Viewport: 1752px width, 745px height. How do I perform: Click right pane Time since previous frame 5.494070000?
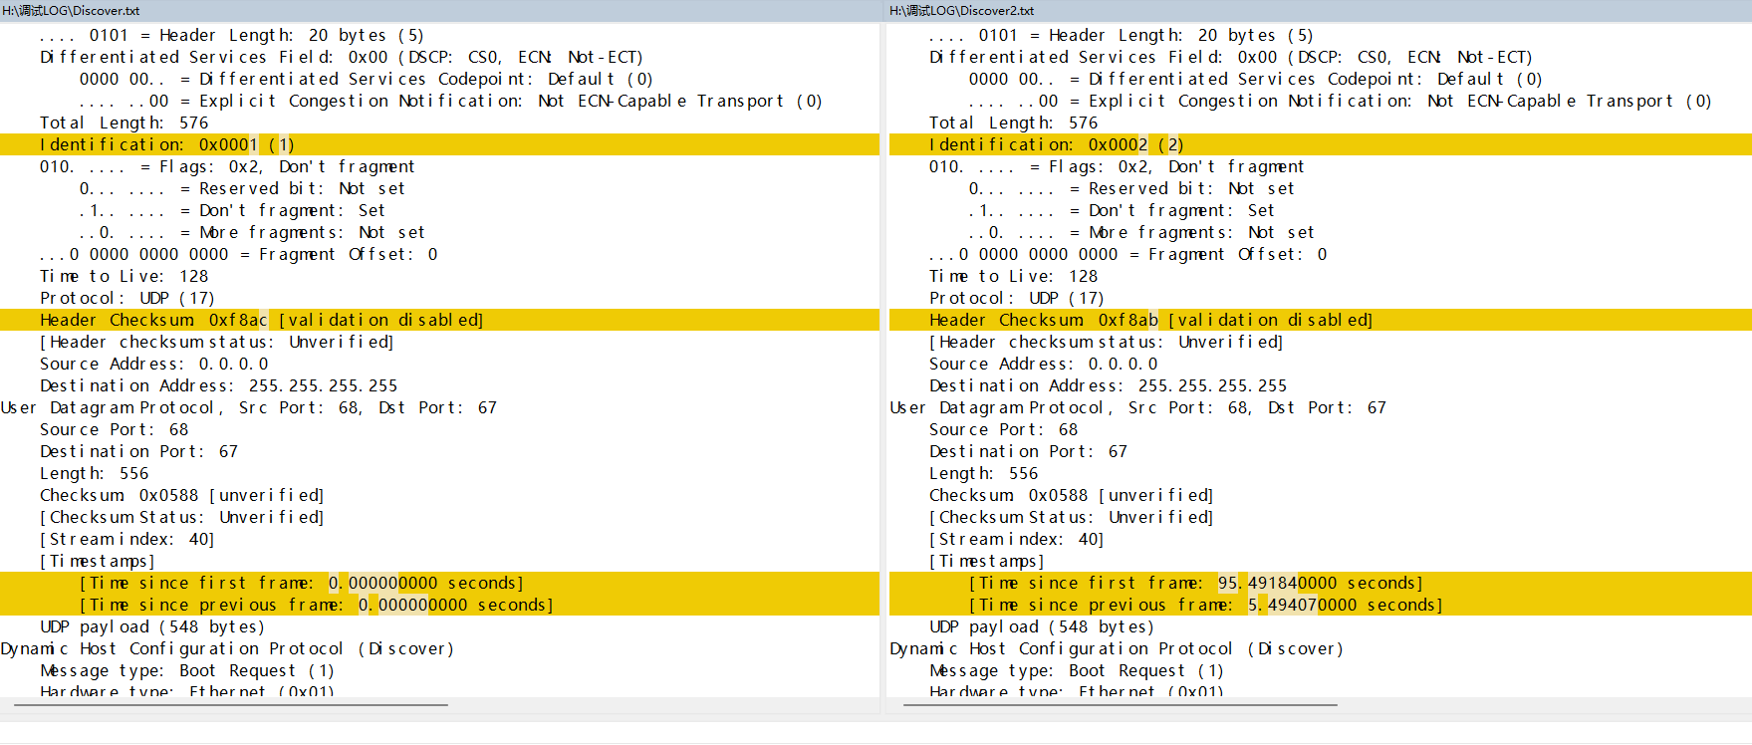click(1321, 605)
